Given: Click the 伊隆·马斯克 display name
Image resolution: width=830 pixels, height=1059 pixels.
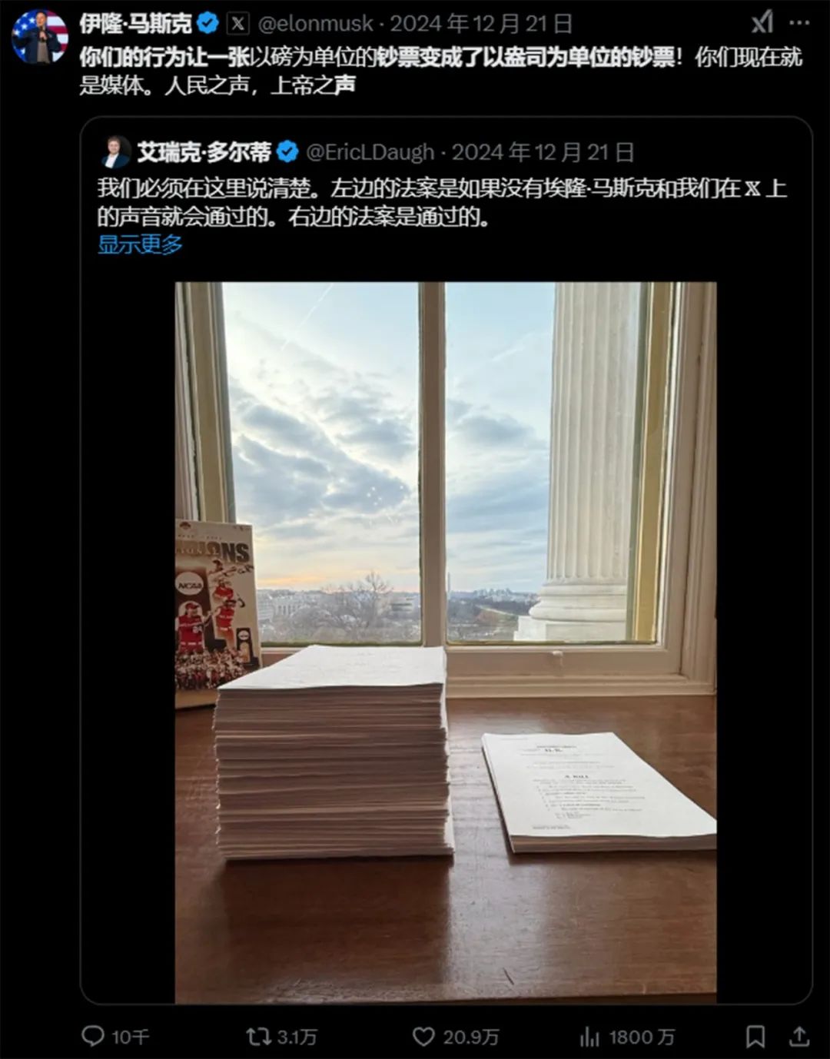Looking at the screenshot, I should tap(136, 24).
